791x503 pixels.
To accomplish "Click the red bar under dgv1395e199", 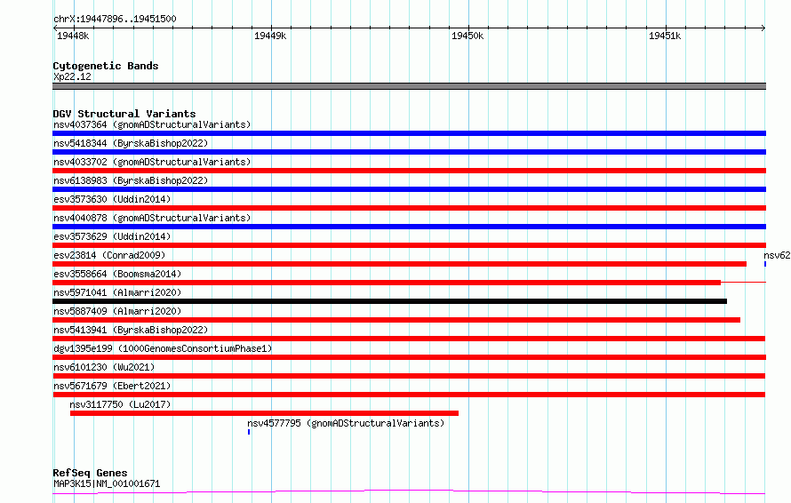I will [409, 357].
